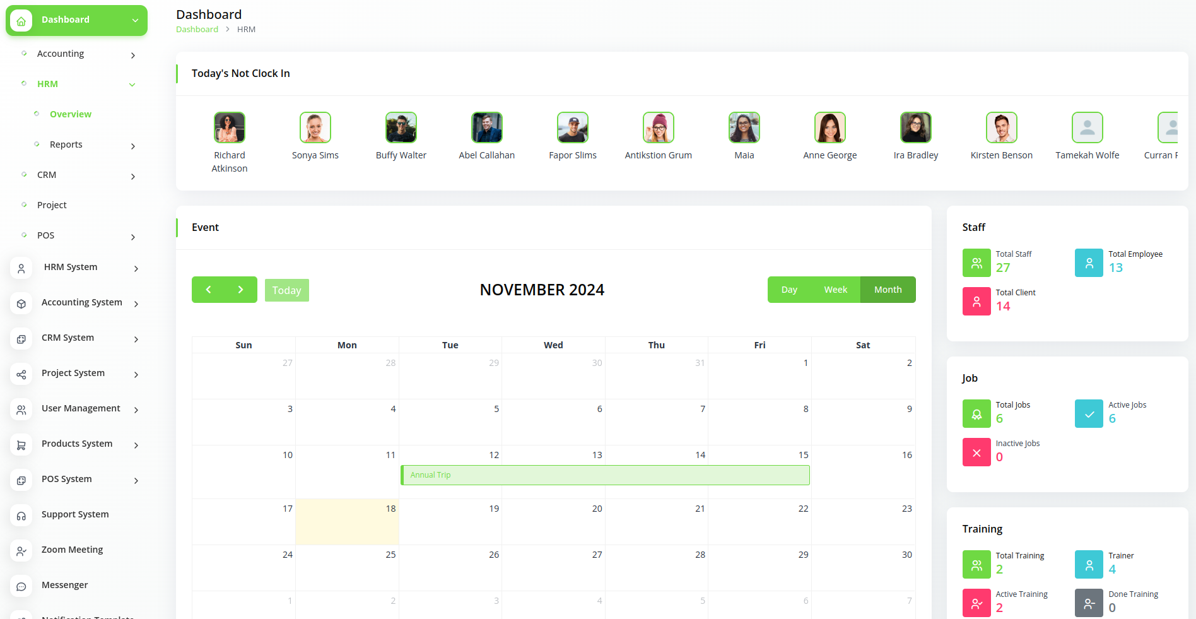Image resolution: width=1196 pixels, height=619 pixels.
Task: Switch calendar to Day view
Action: point(789,290)
